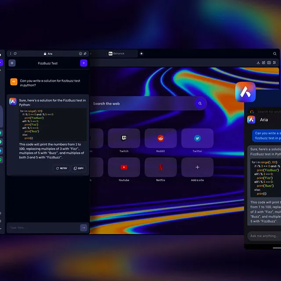This screenshot has width=281, height=281.
Task: Click the purple search button on start page
Action: click(x=200, y=104)
